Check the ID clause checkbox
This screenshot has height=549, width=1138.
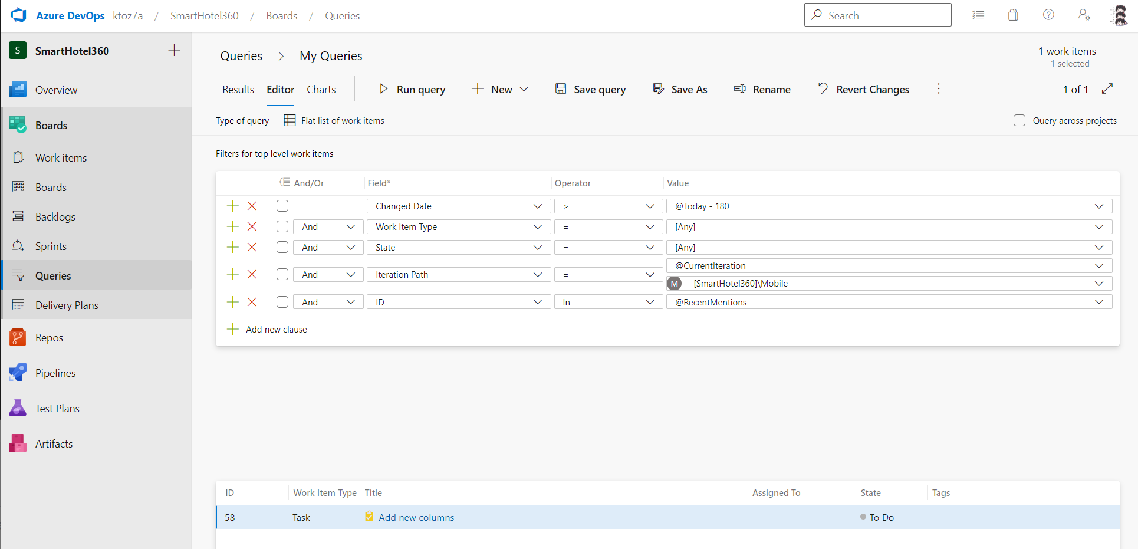(x=282, y=302)
